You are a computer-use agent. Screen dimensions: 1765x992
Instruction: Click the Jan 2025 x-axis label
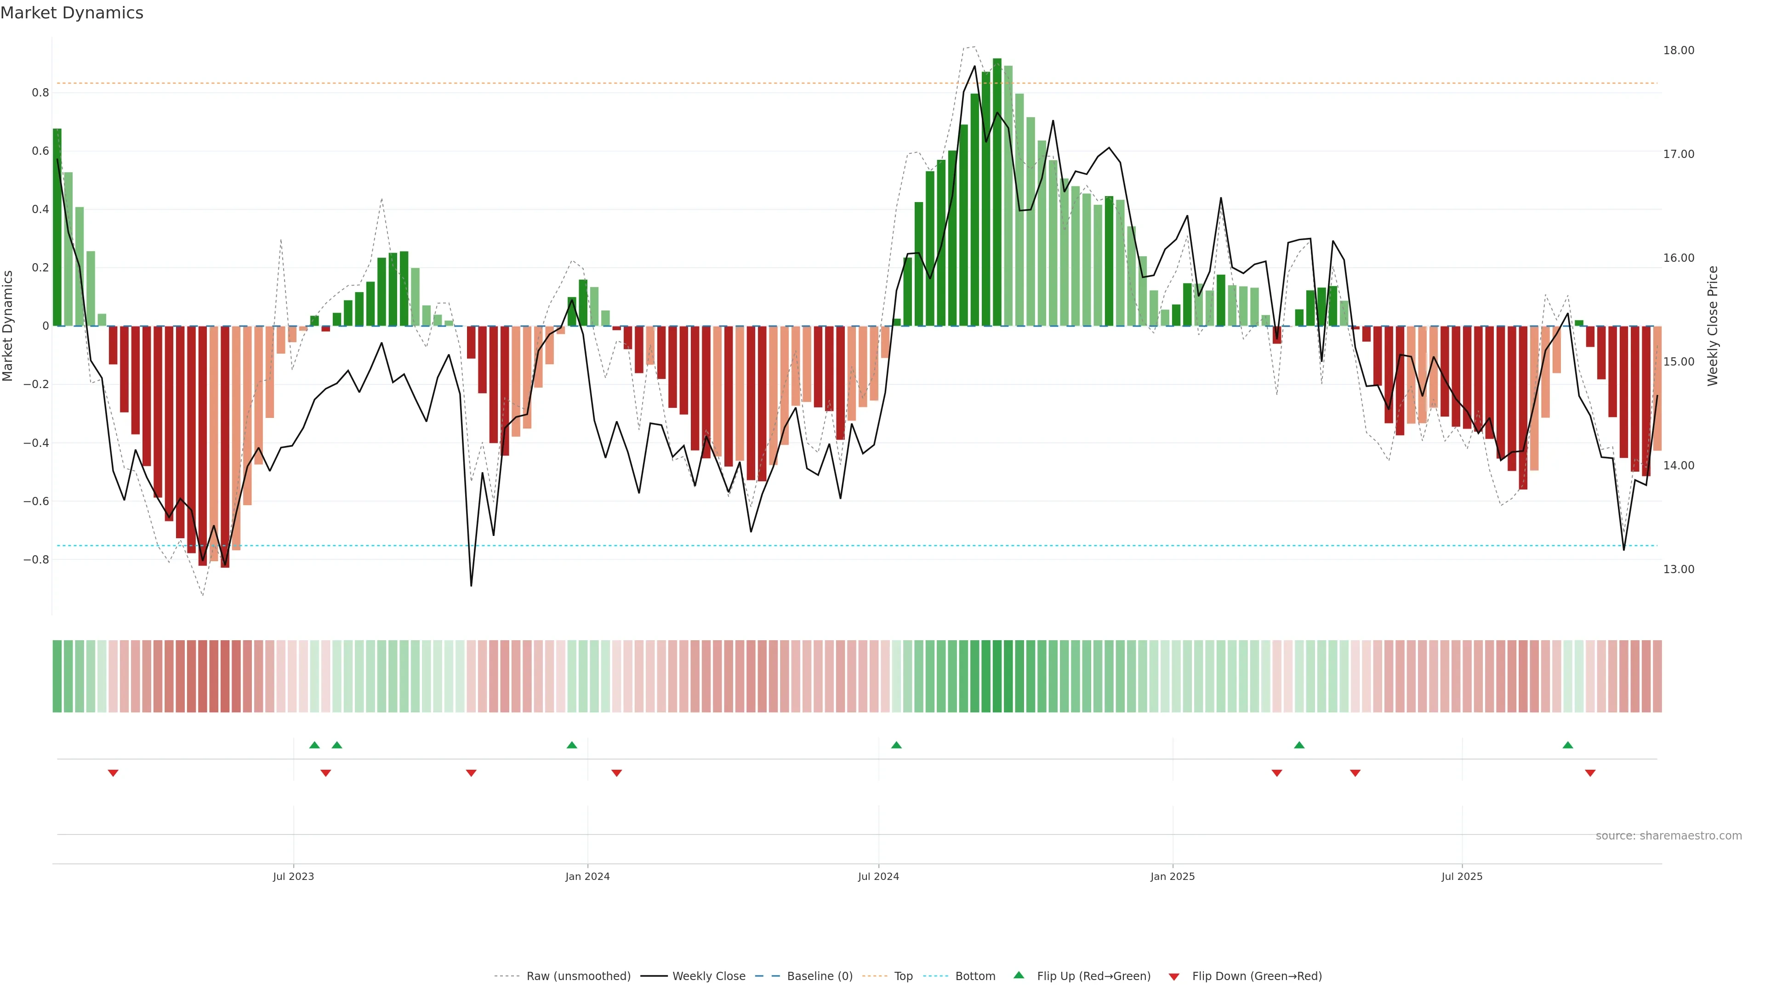[1173, 876]
